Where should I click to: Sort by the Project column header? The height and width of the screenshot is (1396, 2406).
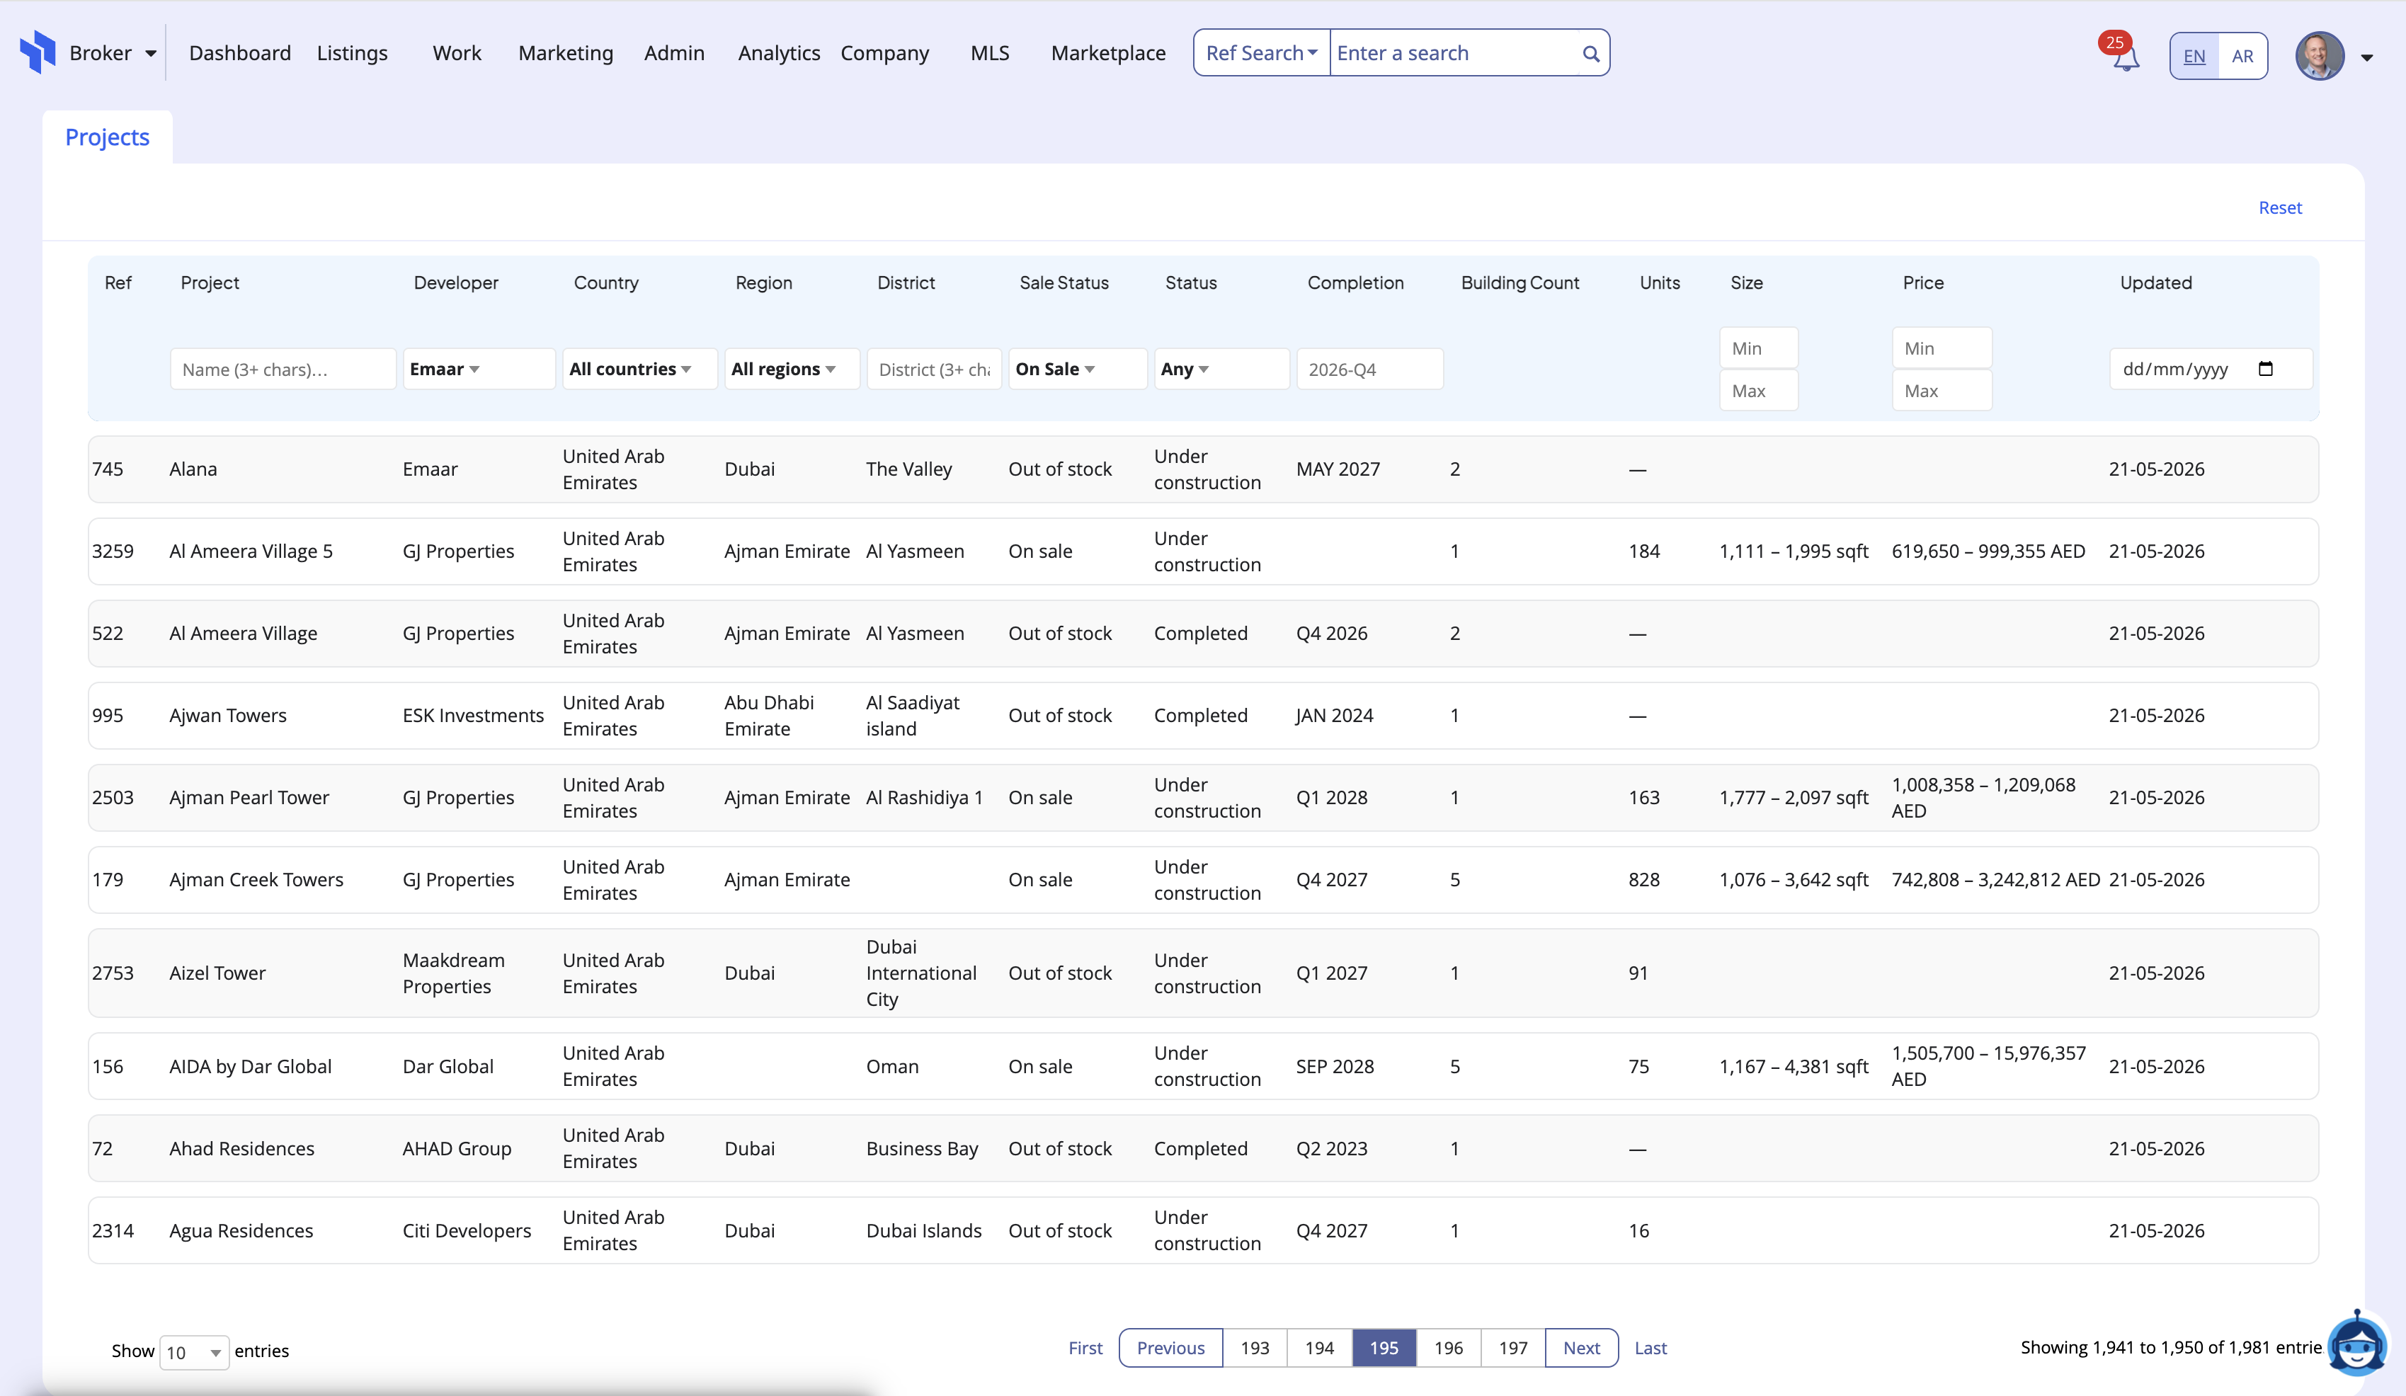(x=210, y=282)
